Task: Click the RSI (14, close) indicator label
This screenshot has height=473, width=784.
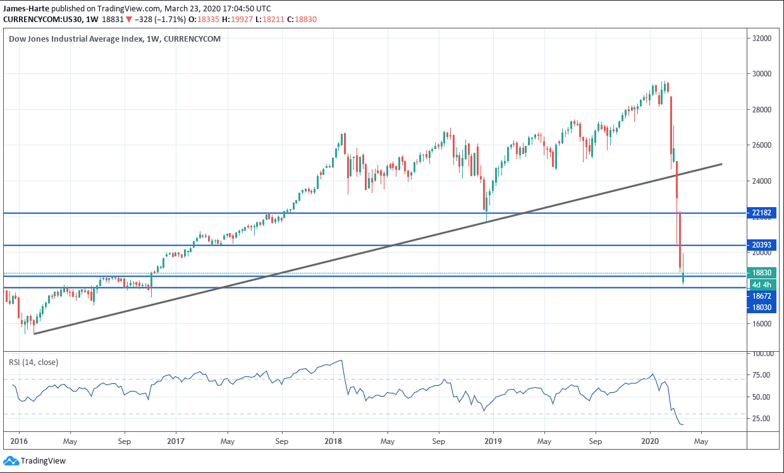Action: 33,362
